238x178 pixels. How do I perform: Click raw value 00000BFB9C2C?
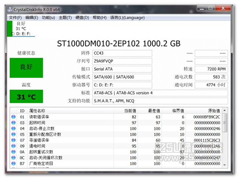tap(207, 117)
